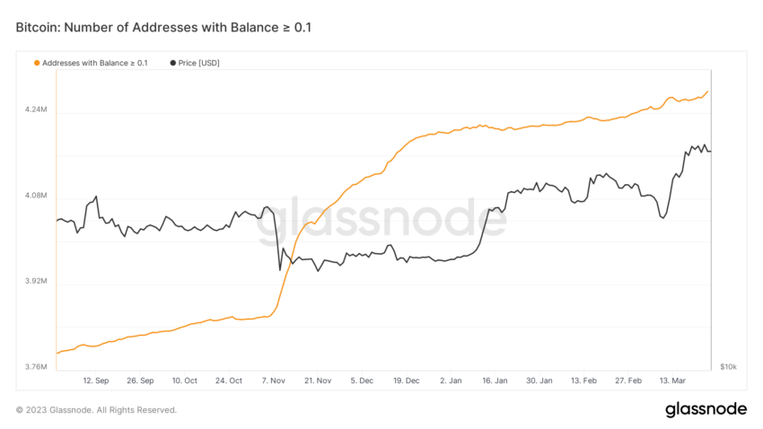Click the chart title about Bitcoin addresses
Viewport: 763px width, 429px height.
[163, 27]
